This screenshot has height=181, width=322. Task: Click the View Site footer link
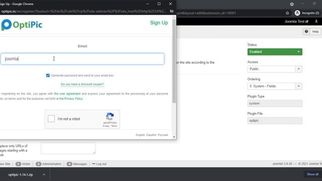point(5,164)
